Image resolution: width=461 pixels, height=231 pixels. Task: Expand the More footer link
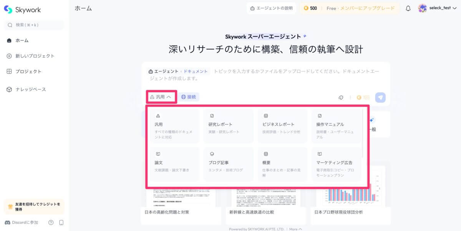[x=295, y=229]
